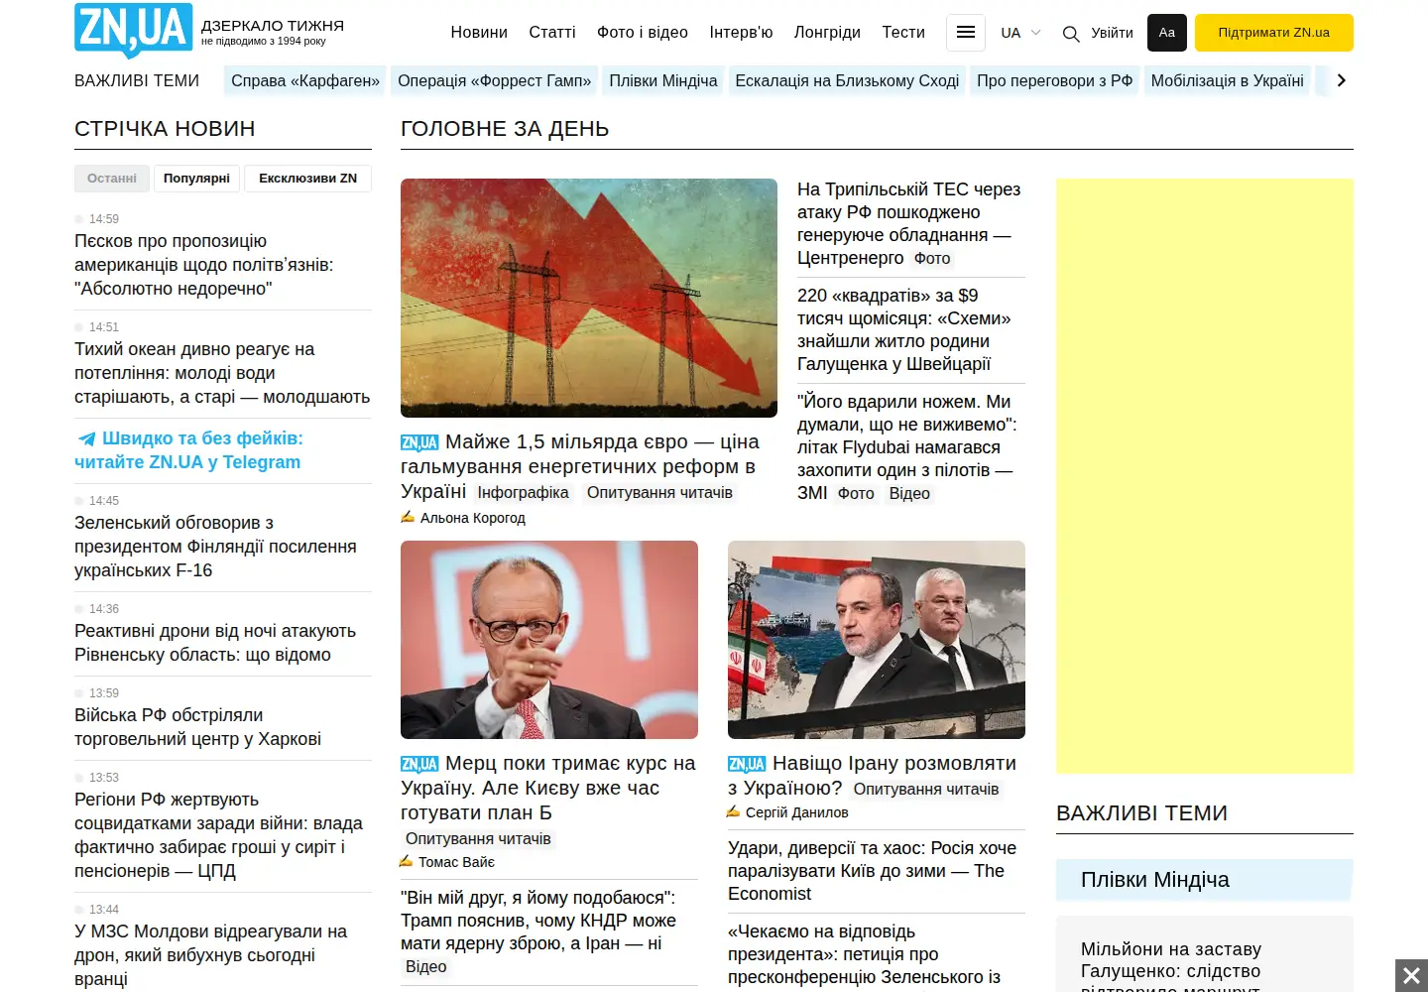Open Реактивні дрони Рівненську область news item
The height and width of the screenshot is (992, 1428).
coord(215,643)
